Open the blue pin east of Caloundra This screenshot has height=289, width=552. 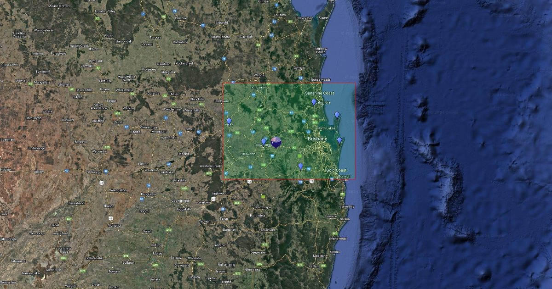pos(337,115)
